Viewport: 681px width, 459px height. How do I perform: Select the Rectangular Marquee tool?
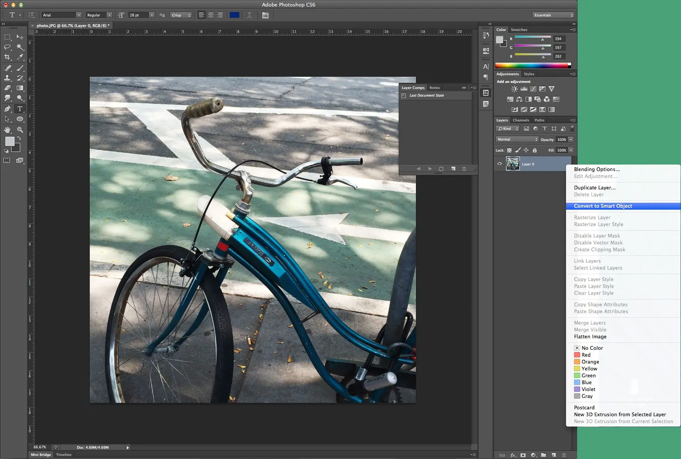point(7,37)
